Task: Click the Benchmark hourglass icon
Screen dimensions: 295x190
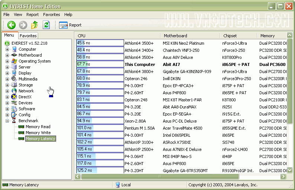Action: coord(14,121)
